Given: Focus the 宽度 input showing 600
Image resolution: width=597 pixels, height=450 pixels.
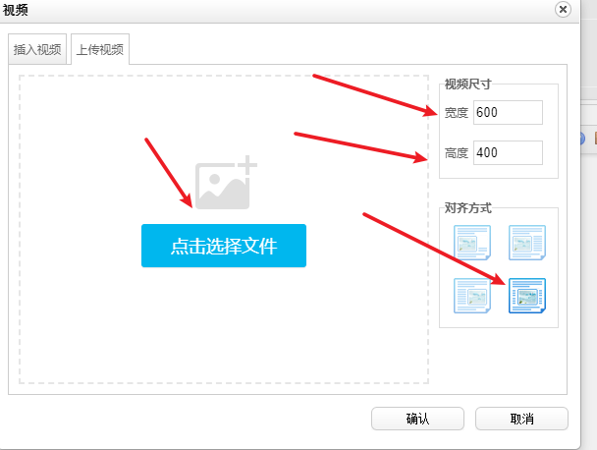Looking at the screenshot, I should (507, 113).
